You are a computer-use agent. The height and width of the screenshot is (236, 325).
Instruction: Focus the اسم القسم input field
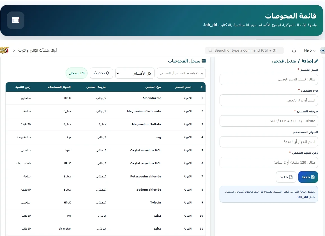tap(269, 79)
